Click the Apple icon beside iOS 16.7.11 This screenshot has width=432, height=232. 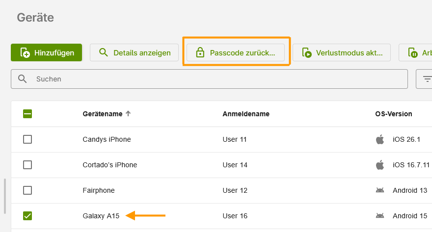(380, 165)
